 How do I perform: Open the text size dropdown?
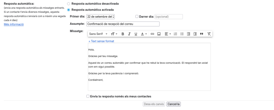(114, 34)
